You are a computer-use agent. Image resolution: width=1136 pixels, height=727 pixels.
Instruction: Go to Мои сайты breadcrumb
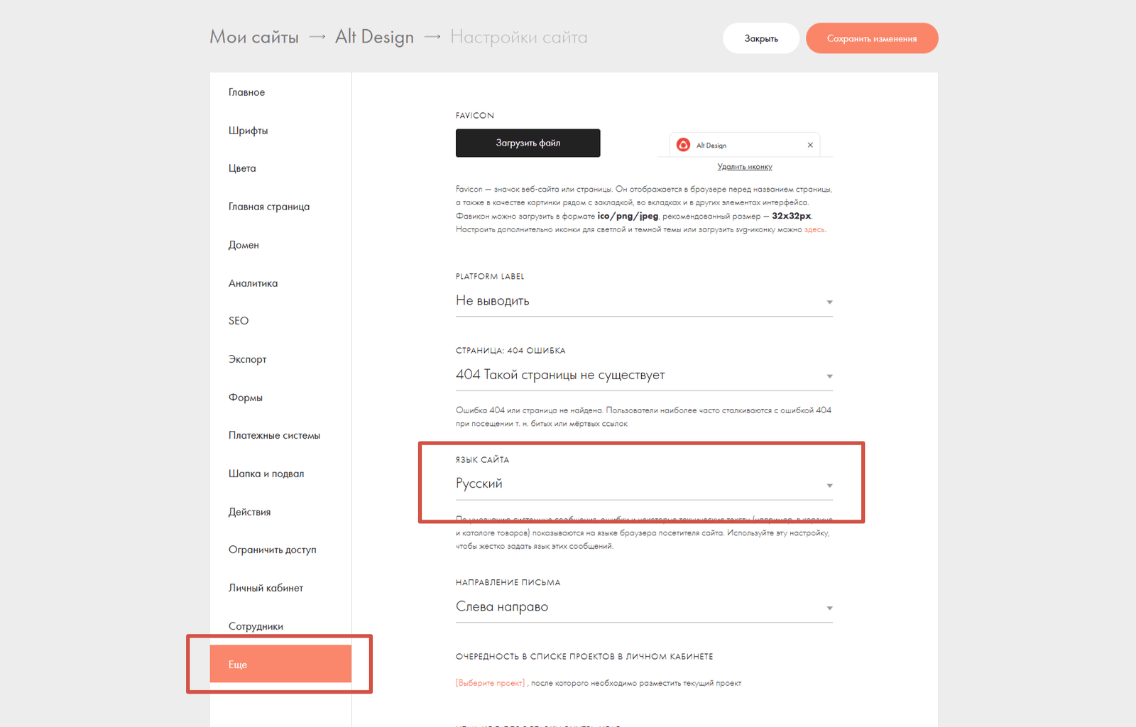click(254, 37)
